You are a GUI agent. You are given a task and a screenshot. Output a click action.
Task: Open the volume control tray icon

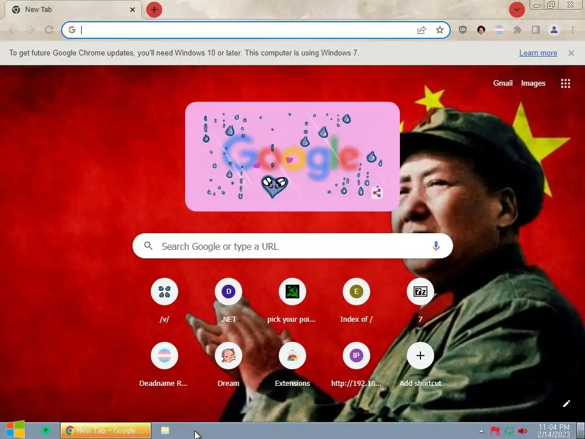click(x=523, y=431)
